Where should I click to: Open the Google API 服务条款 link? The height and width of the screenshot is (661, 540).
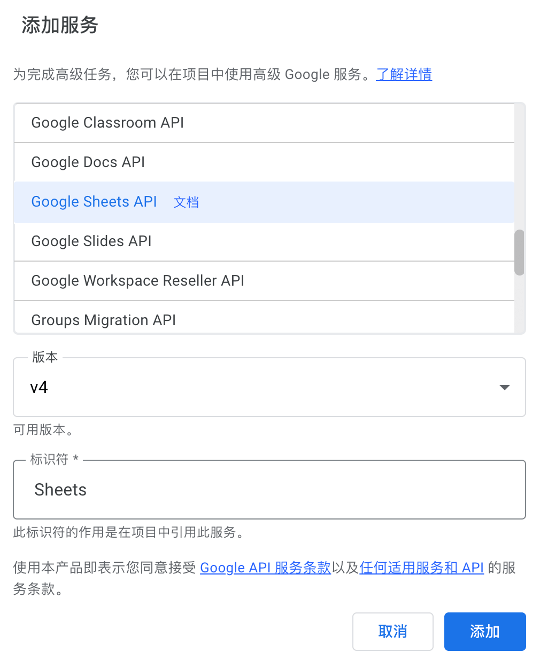(x=266, y=568)
